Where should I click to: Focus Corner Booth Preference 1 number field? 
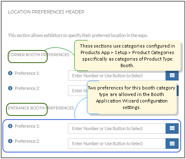tap(117, 76)
